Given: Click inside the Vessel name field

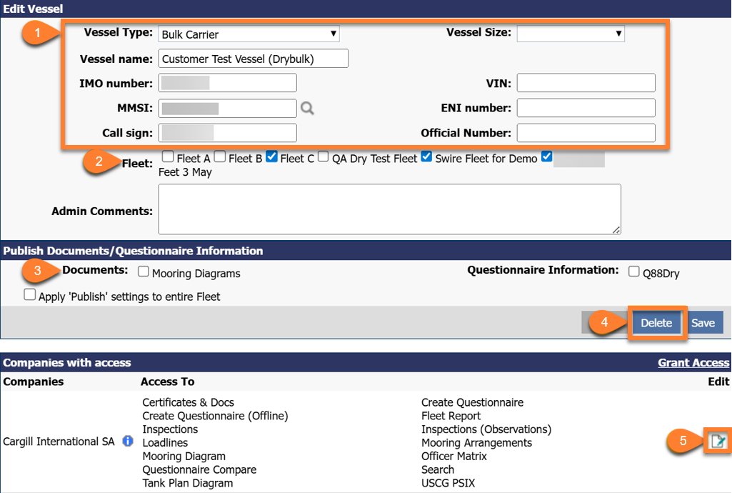Looking at the screenshot, I should (253, 58).
